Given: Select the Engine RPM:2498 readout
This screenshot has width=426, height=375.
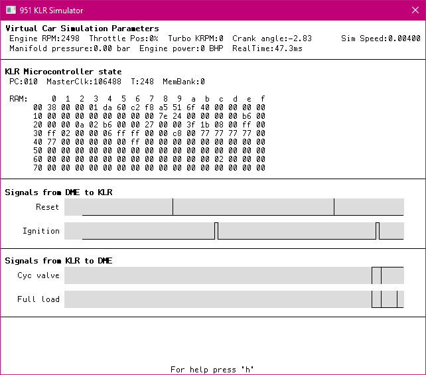Looking at the screenshot, I should (44, 38).
